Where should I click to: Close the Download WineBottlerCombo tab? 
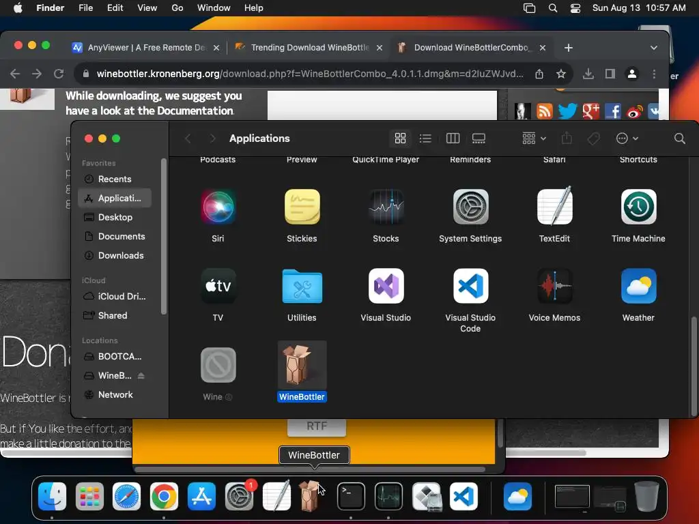(543, 48)
